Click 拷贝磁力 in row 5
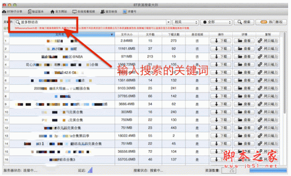This screenshot has width=291, height=176. point(268,73)
